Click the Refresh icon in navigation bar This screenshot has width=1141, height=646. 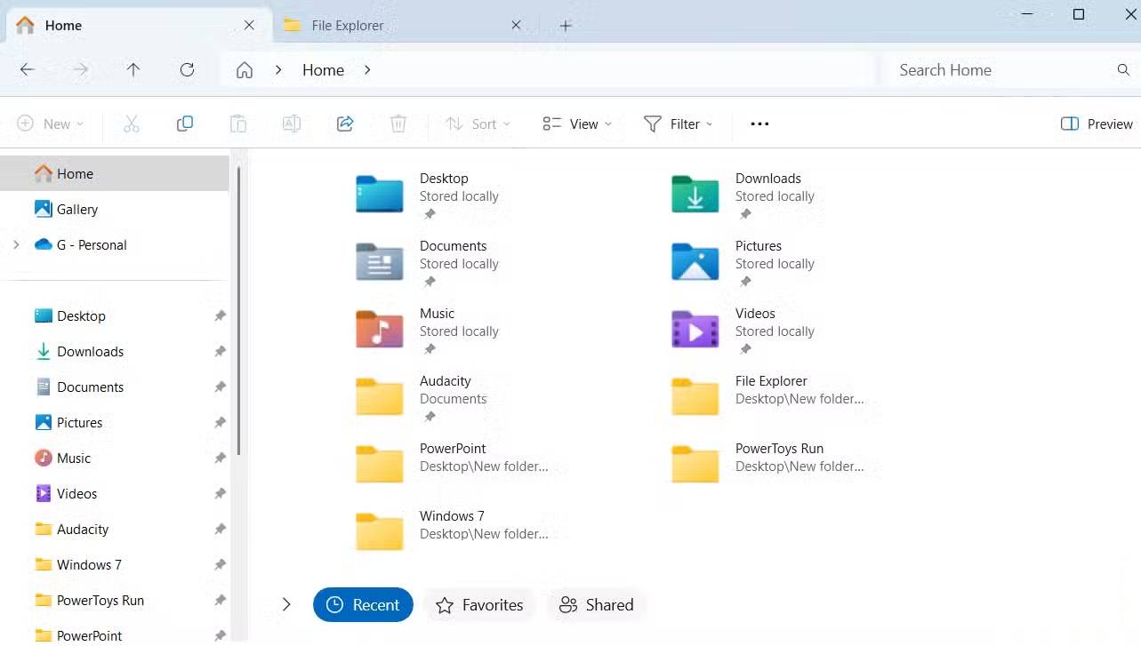[x=187, y=70]
